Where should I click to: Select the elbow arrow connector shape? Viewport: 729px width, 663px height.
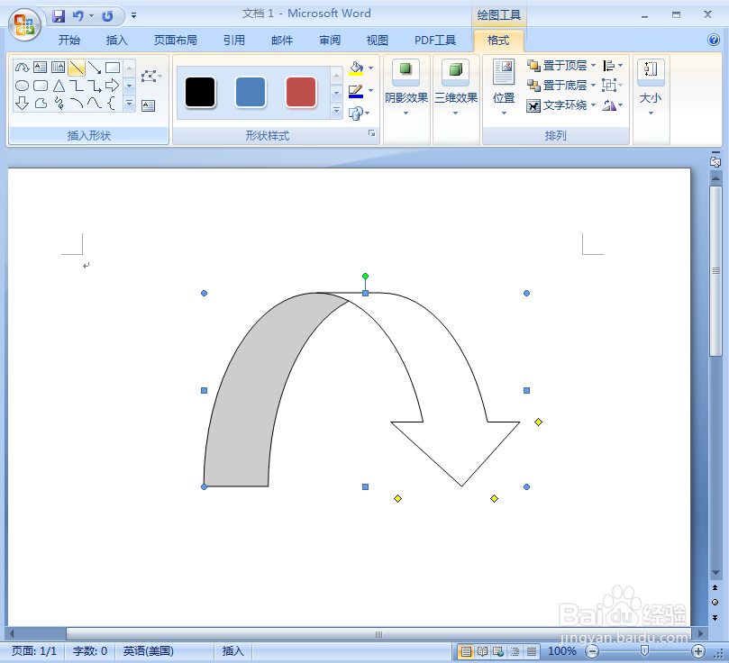[95, 86]
